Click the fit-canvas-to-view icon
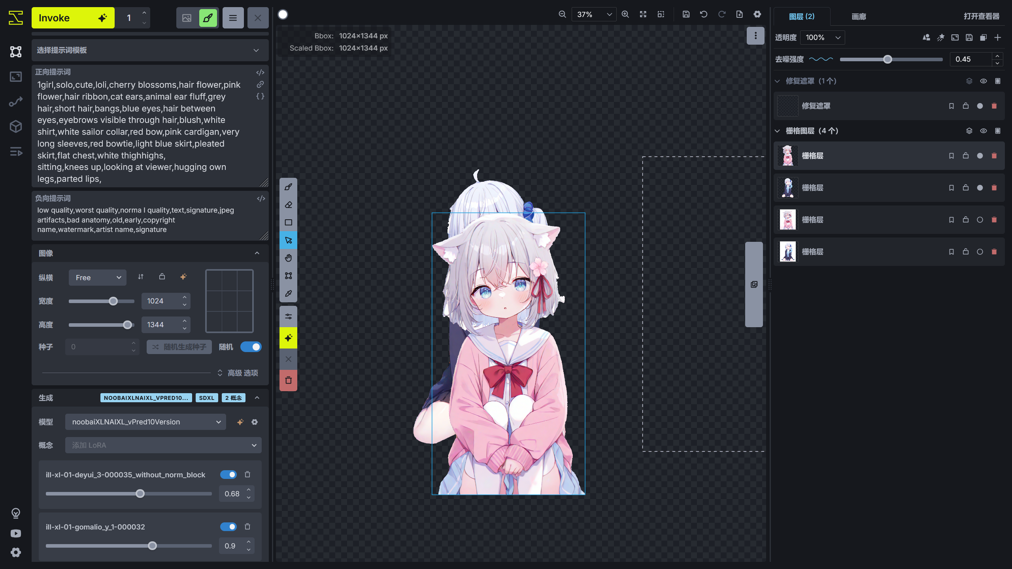Image resolution: width=1012 pixels, height=569 pixels. coord(643,14)
